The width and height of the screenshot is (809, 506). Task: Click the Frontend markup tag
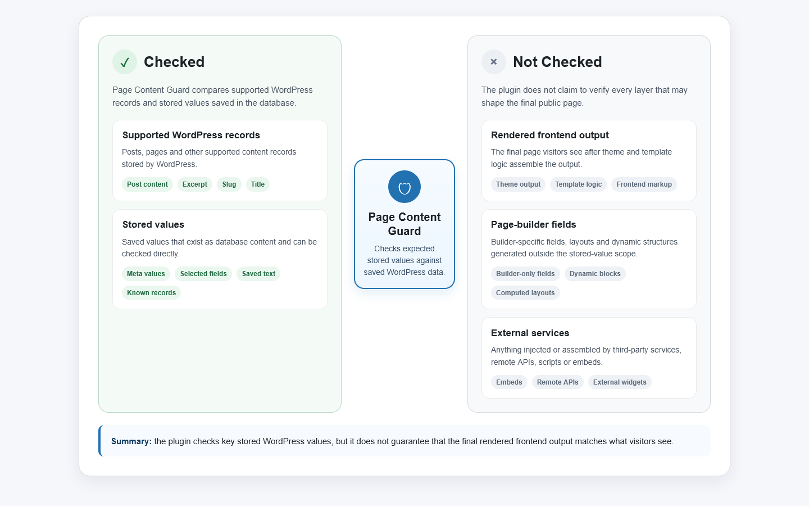(x=644, y=184)
